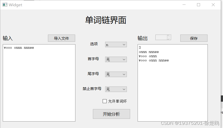The height and width of the screenshot is (128, 223).
Task: Click the 禁止首字母 label text
Action: [92, 89]
